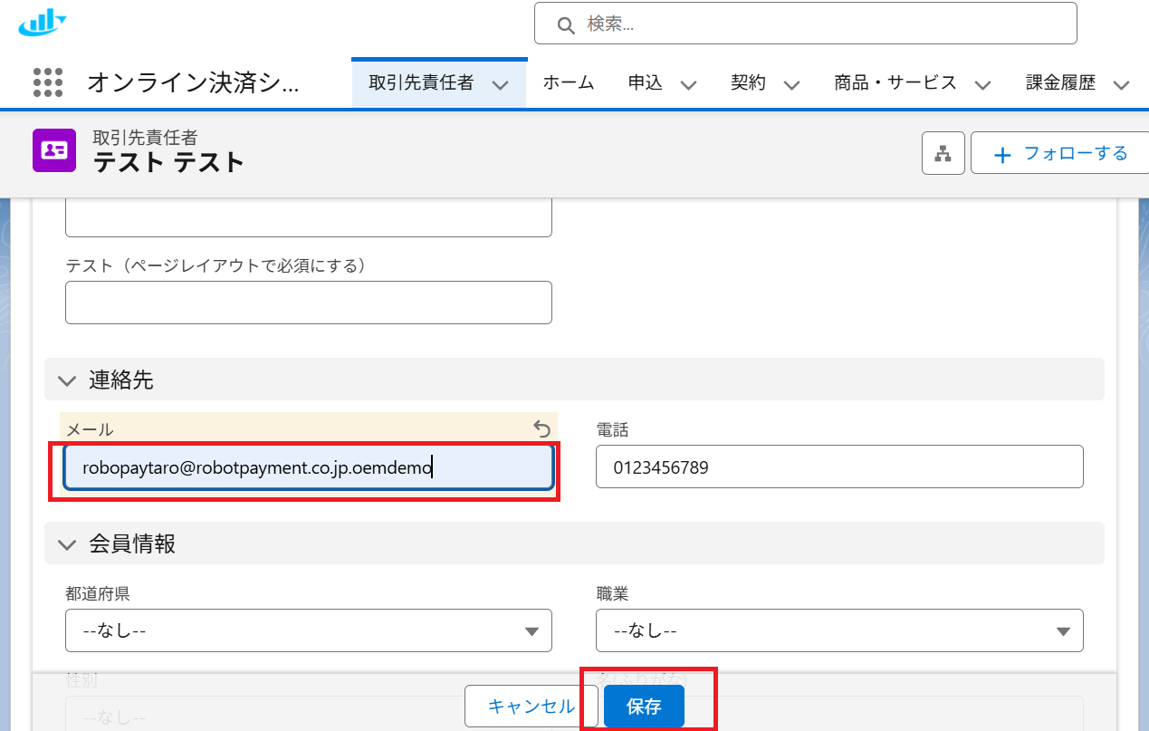
Task: Click the search magnifier icon
Action: click(566, 24)
